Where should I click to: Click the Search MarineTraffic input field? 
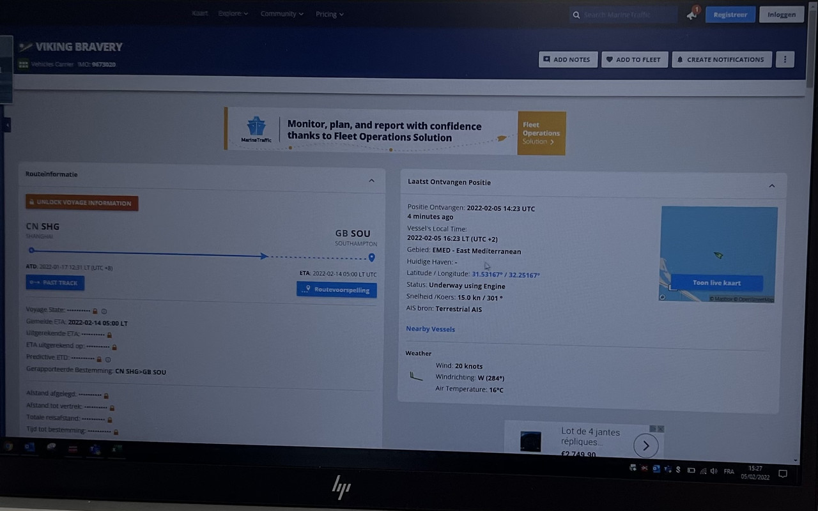623,15
